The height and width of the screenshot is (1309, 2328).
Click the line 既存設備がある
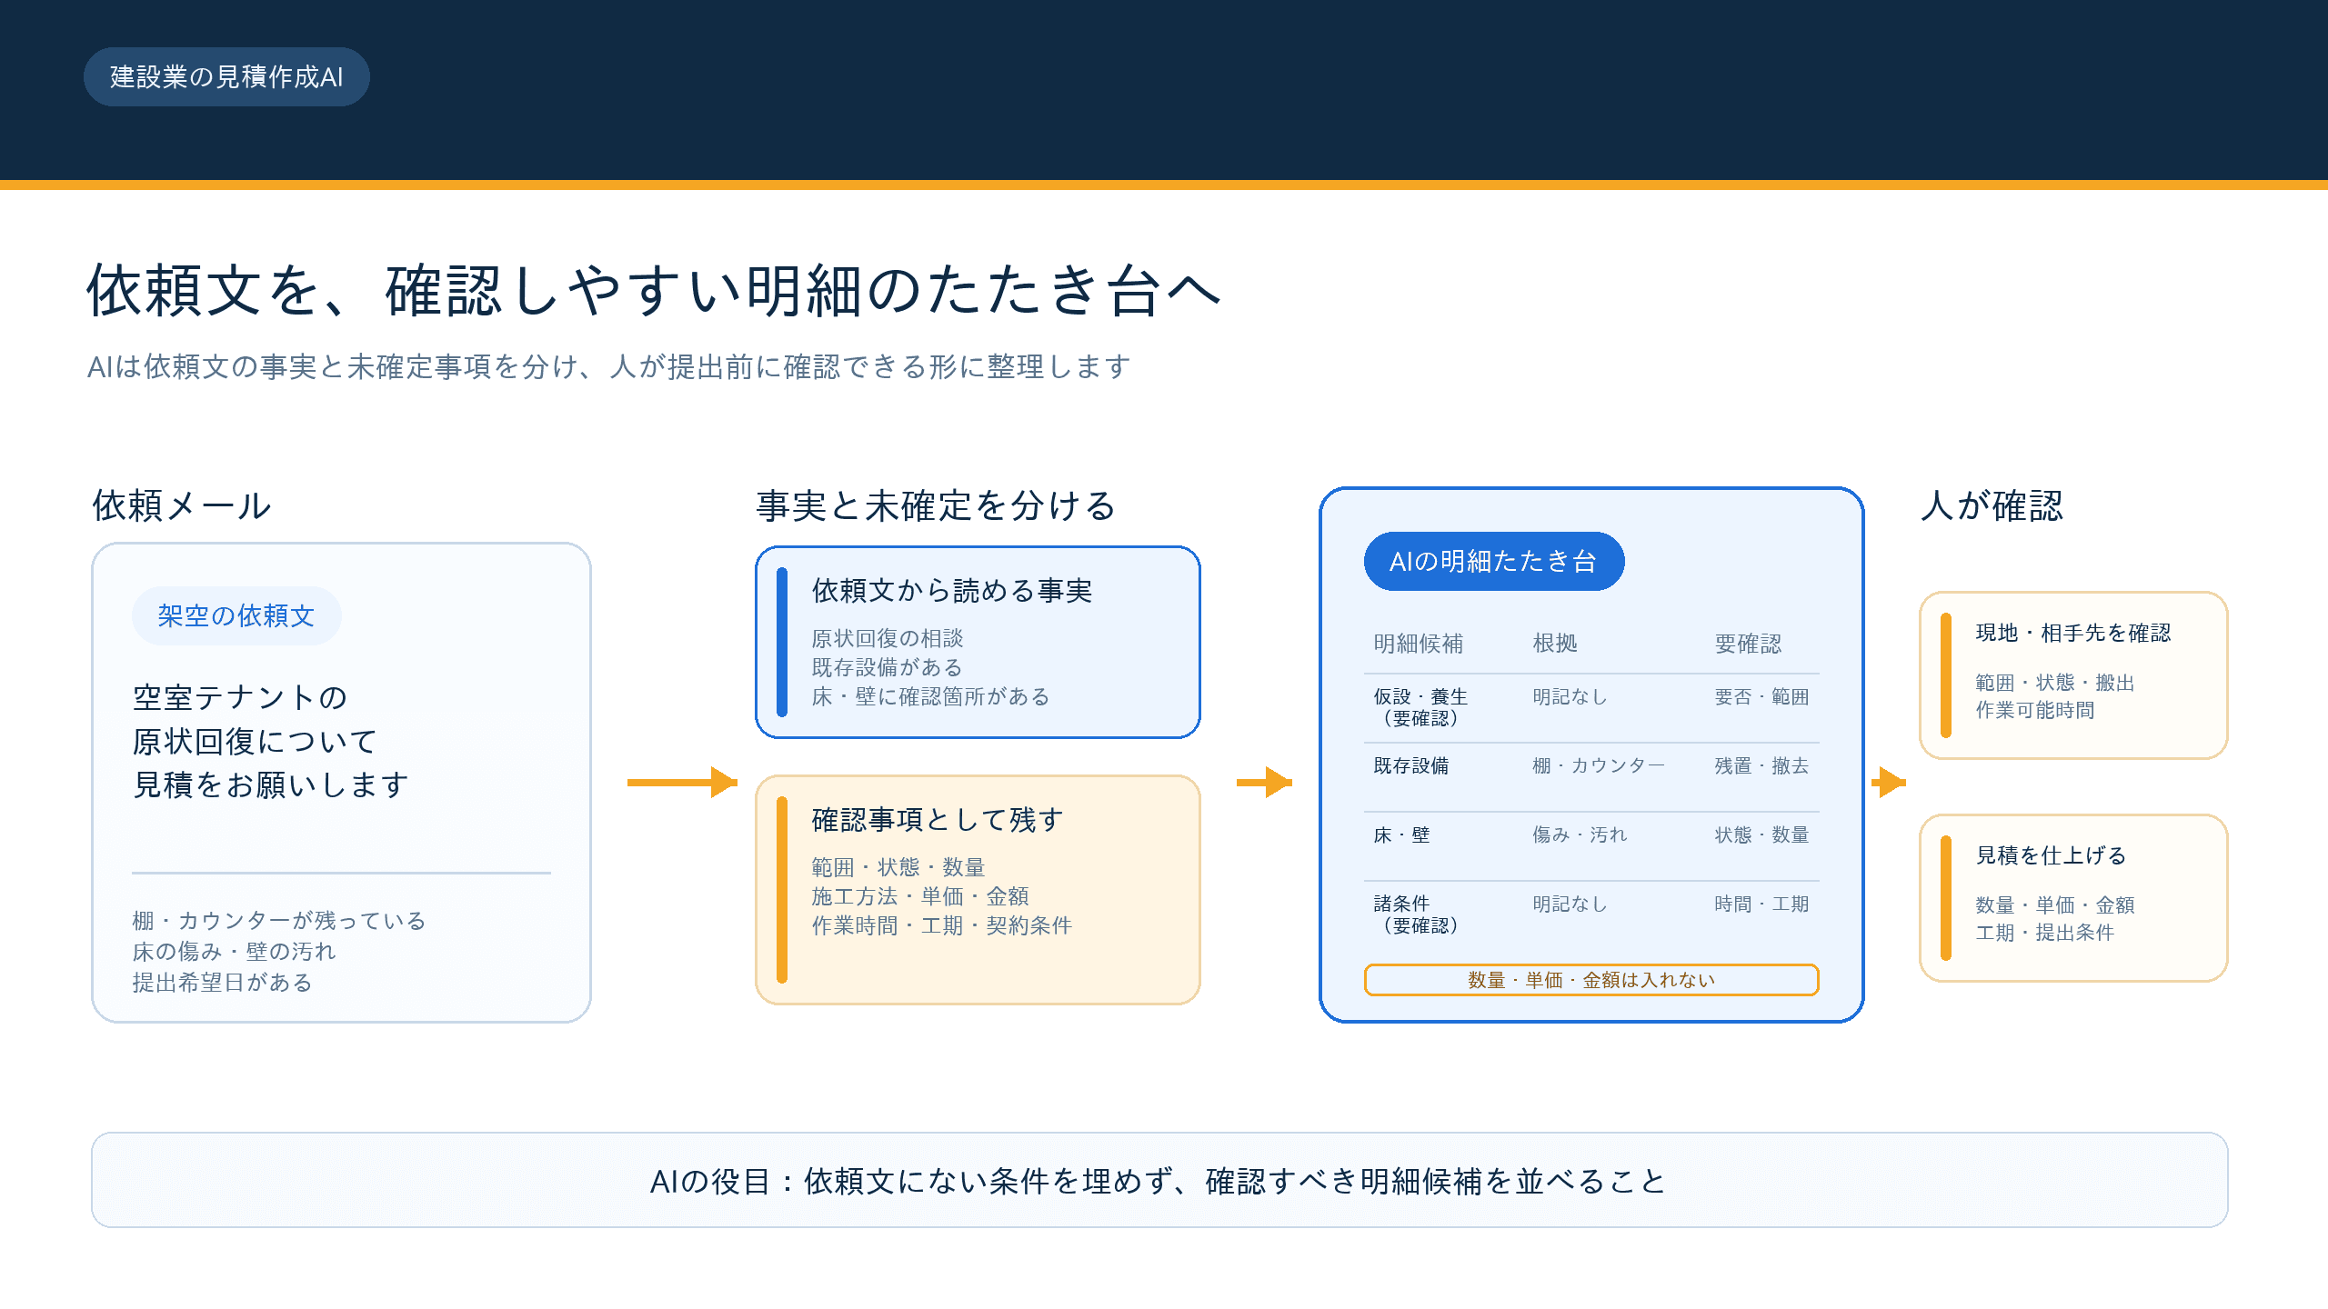click(887, 667)
